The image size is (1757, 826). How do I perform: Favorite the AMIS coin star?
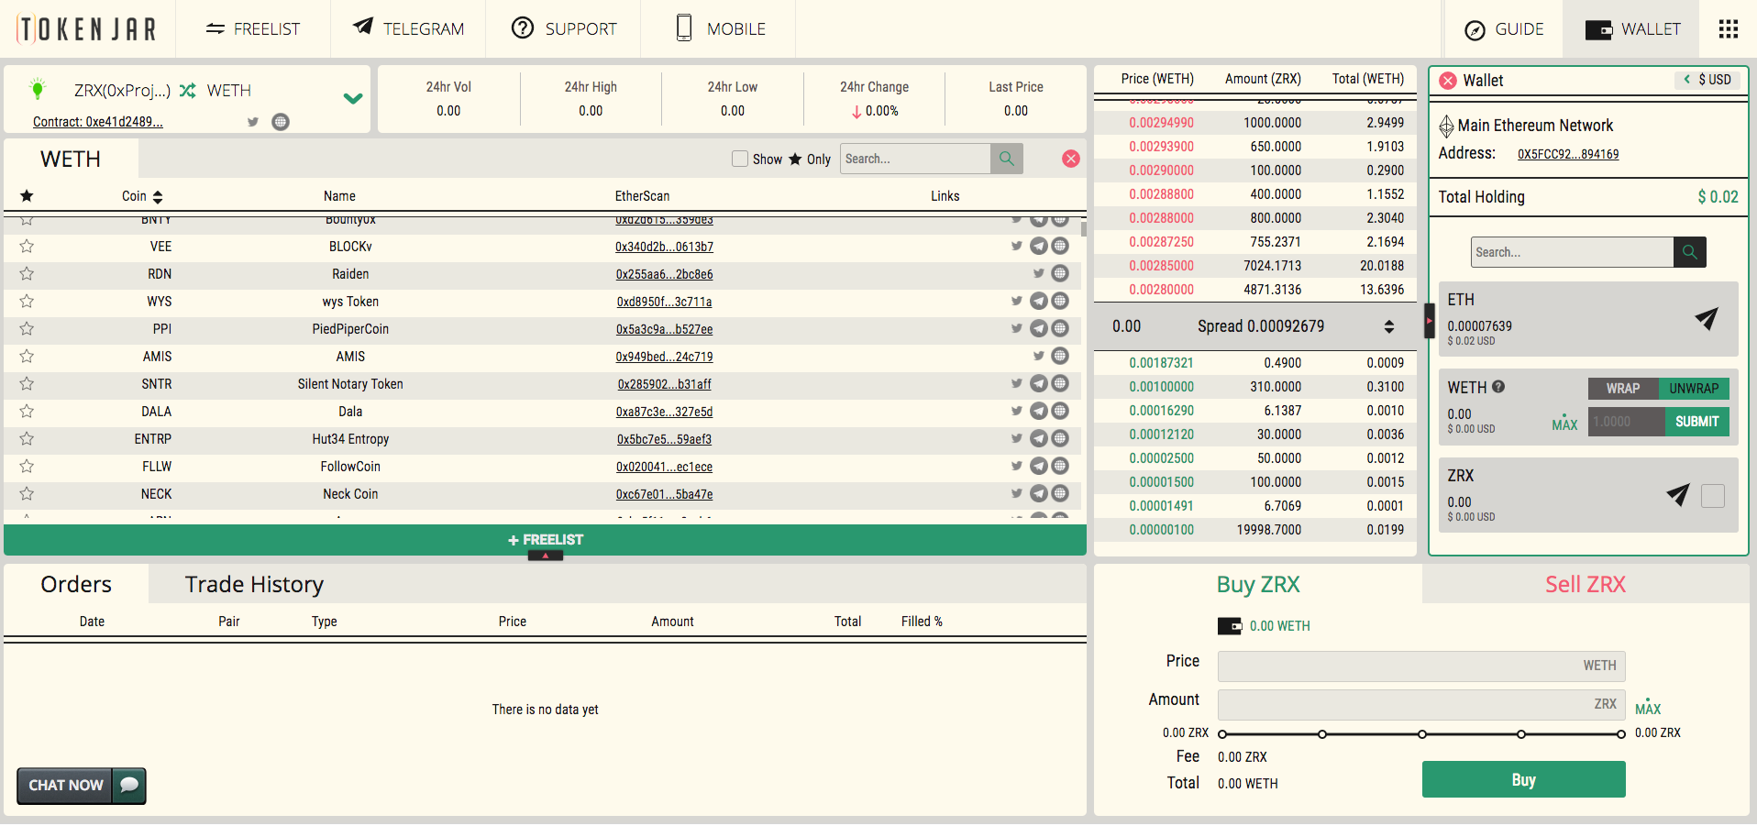coord(27,356)
